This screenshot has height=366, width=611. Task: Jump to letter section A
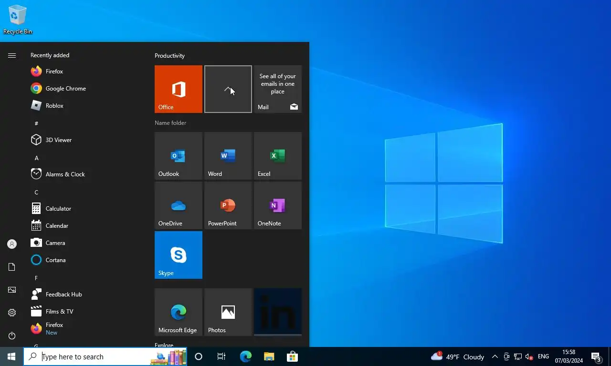(x=37, y=158)
